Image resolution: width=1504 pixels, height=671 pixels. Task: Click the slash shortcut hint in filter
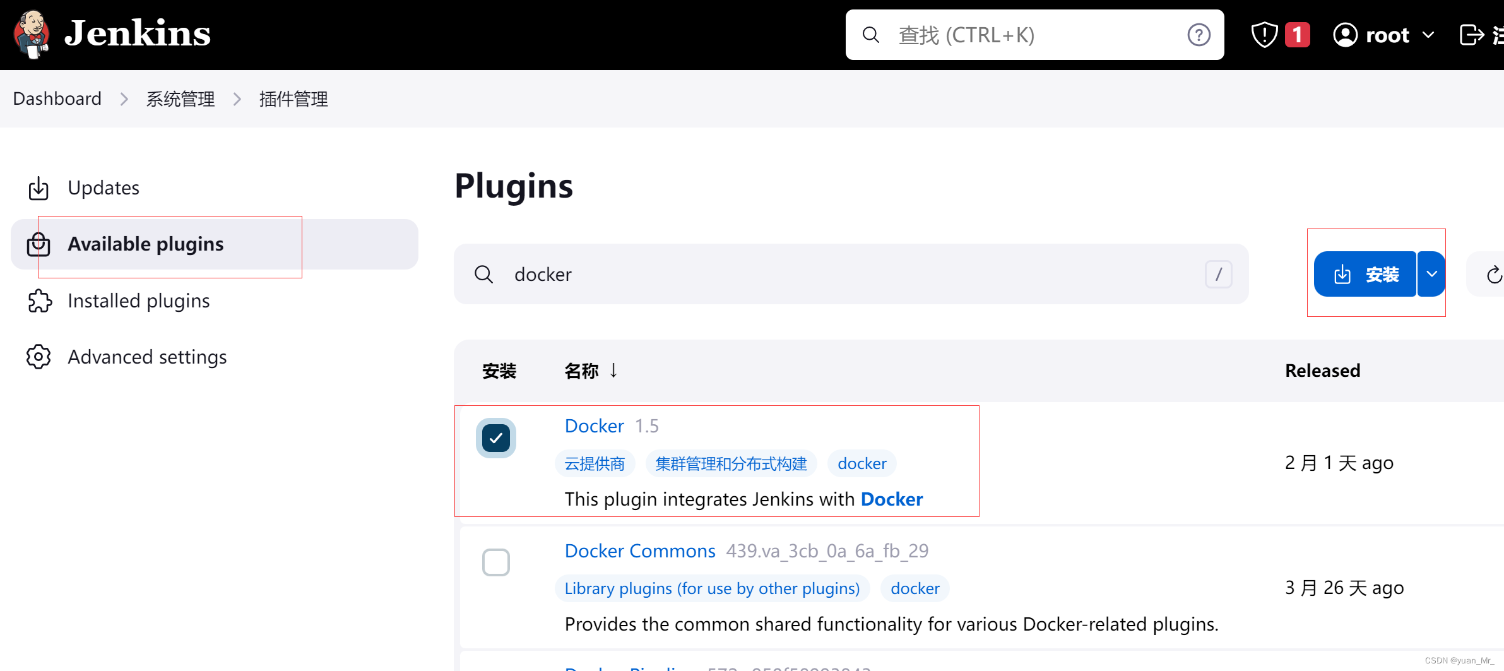coord(1218,275)
